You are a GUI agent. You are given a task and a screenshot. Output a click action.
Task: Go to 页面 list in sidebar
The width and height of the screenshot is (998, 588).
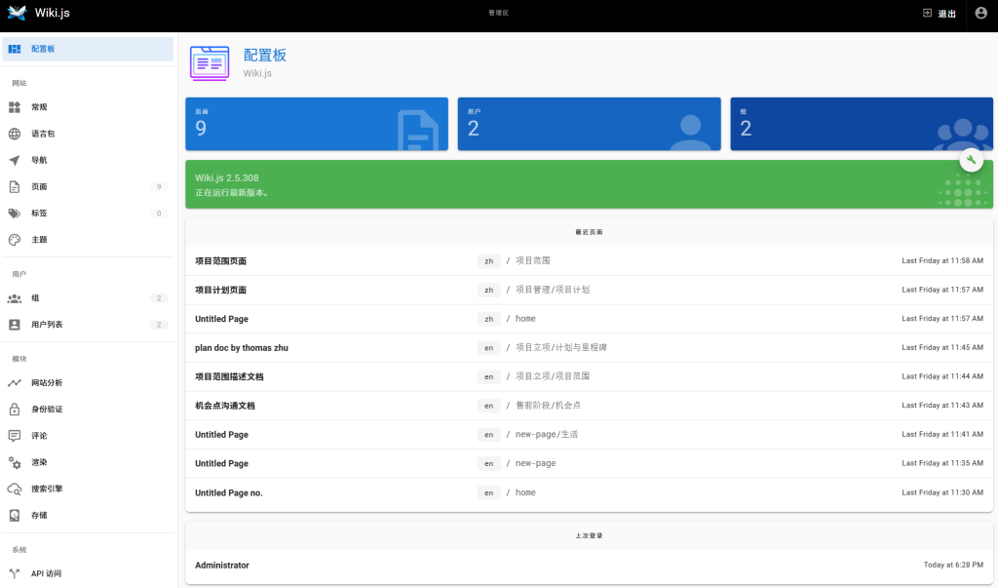tap(39, 186)
